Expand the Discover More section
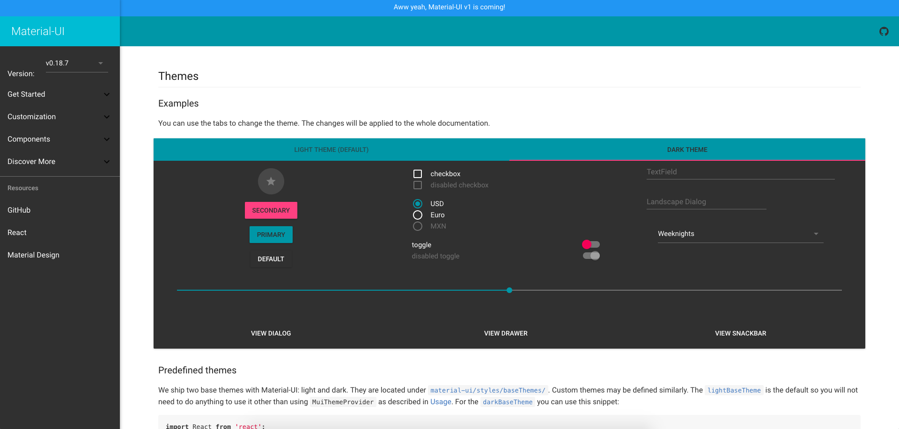 [60, 162]
